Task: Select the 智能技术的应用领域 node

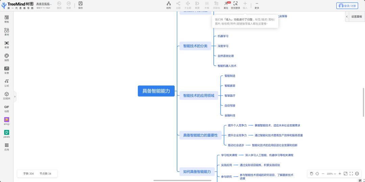Action: [x=199, y=96]
